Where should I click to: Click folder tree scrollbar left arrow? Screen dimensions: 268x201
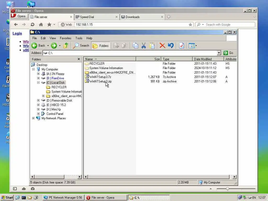(x=32, y=177)
